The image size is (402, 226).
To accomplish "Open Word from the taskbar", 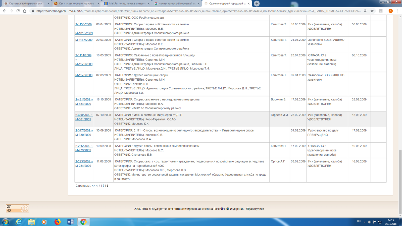I will coord(70,222).
